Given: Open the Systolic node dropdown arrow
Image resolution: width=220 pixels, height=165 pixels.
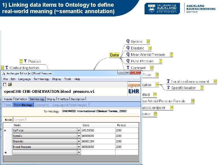Looking at the screenshot, I should click(x=79, y=136).
